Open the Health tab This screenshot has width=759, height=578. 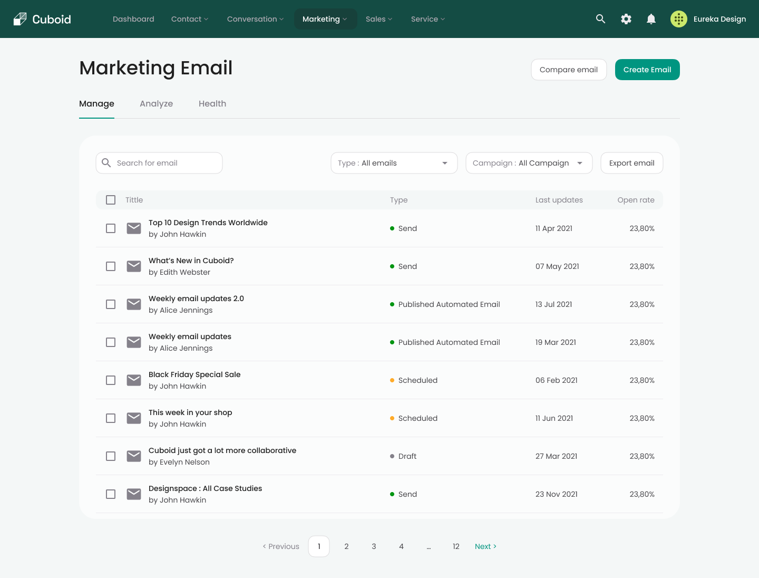pos(212,103)
